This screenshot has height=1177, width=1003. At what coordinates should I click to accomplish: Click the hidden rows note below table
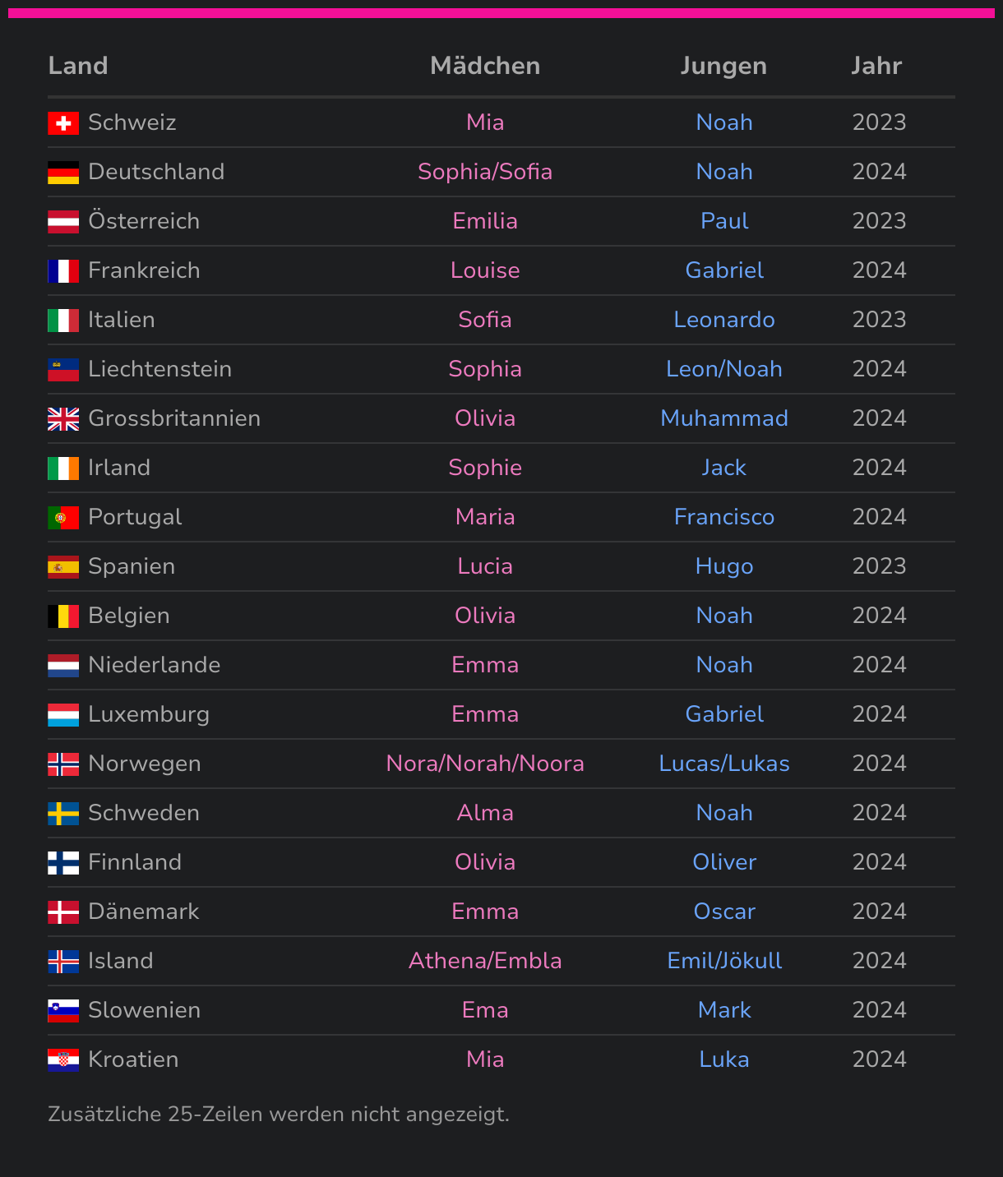pos(279,1115)
